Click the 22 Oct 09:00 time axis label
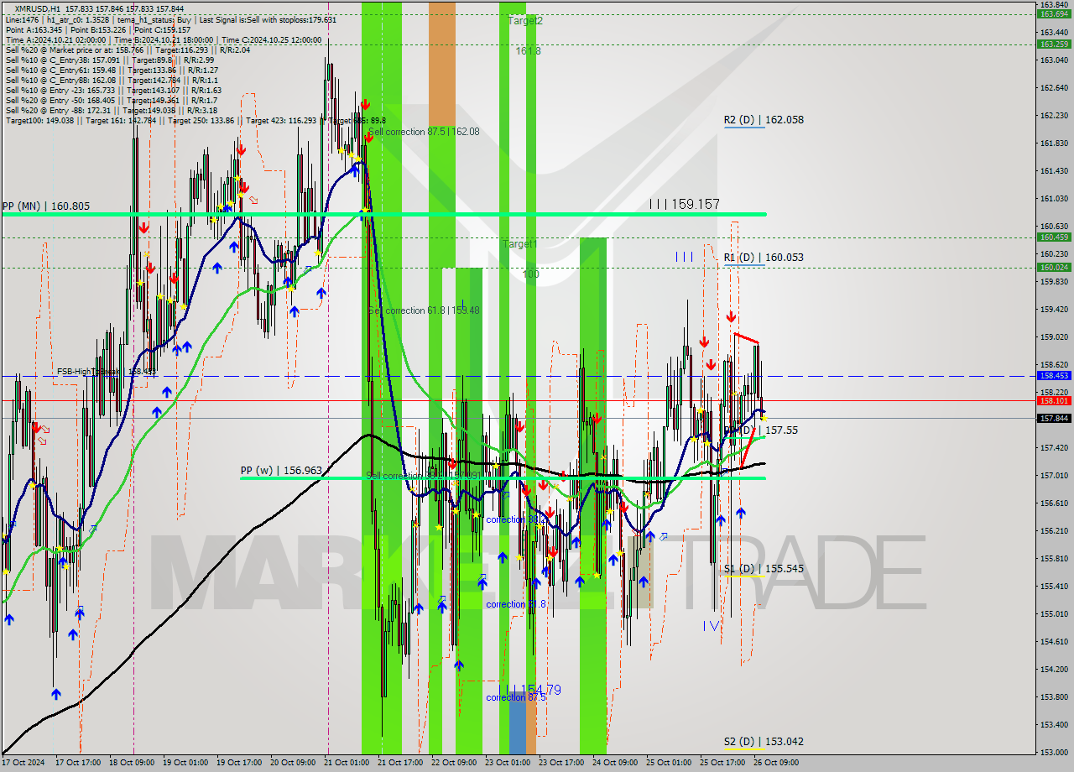 click(x=452, y=763)
